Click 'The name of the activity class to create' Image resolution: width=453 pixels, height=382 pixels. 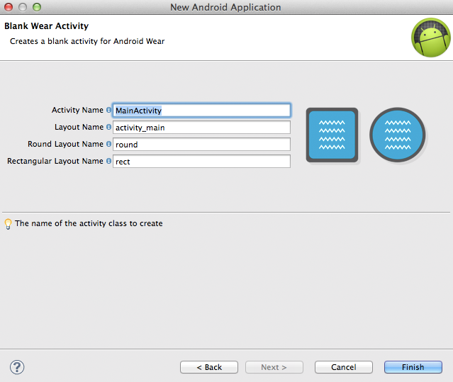[89, 223]
